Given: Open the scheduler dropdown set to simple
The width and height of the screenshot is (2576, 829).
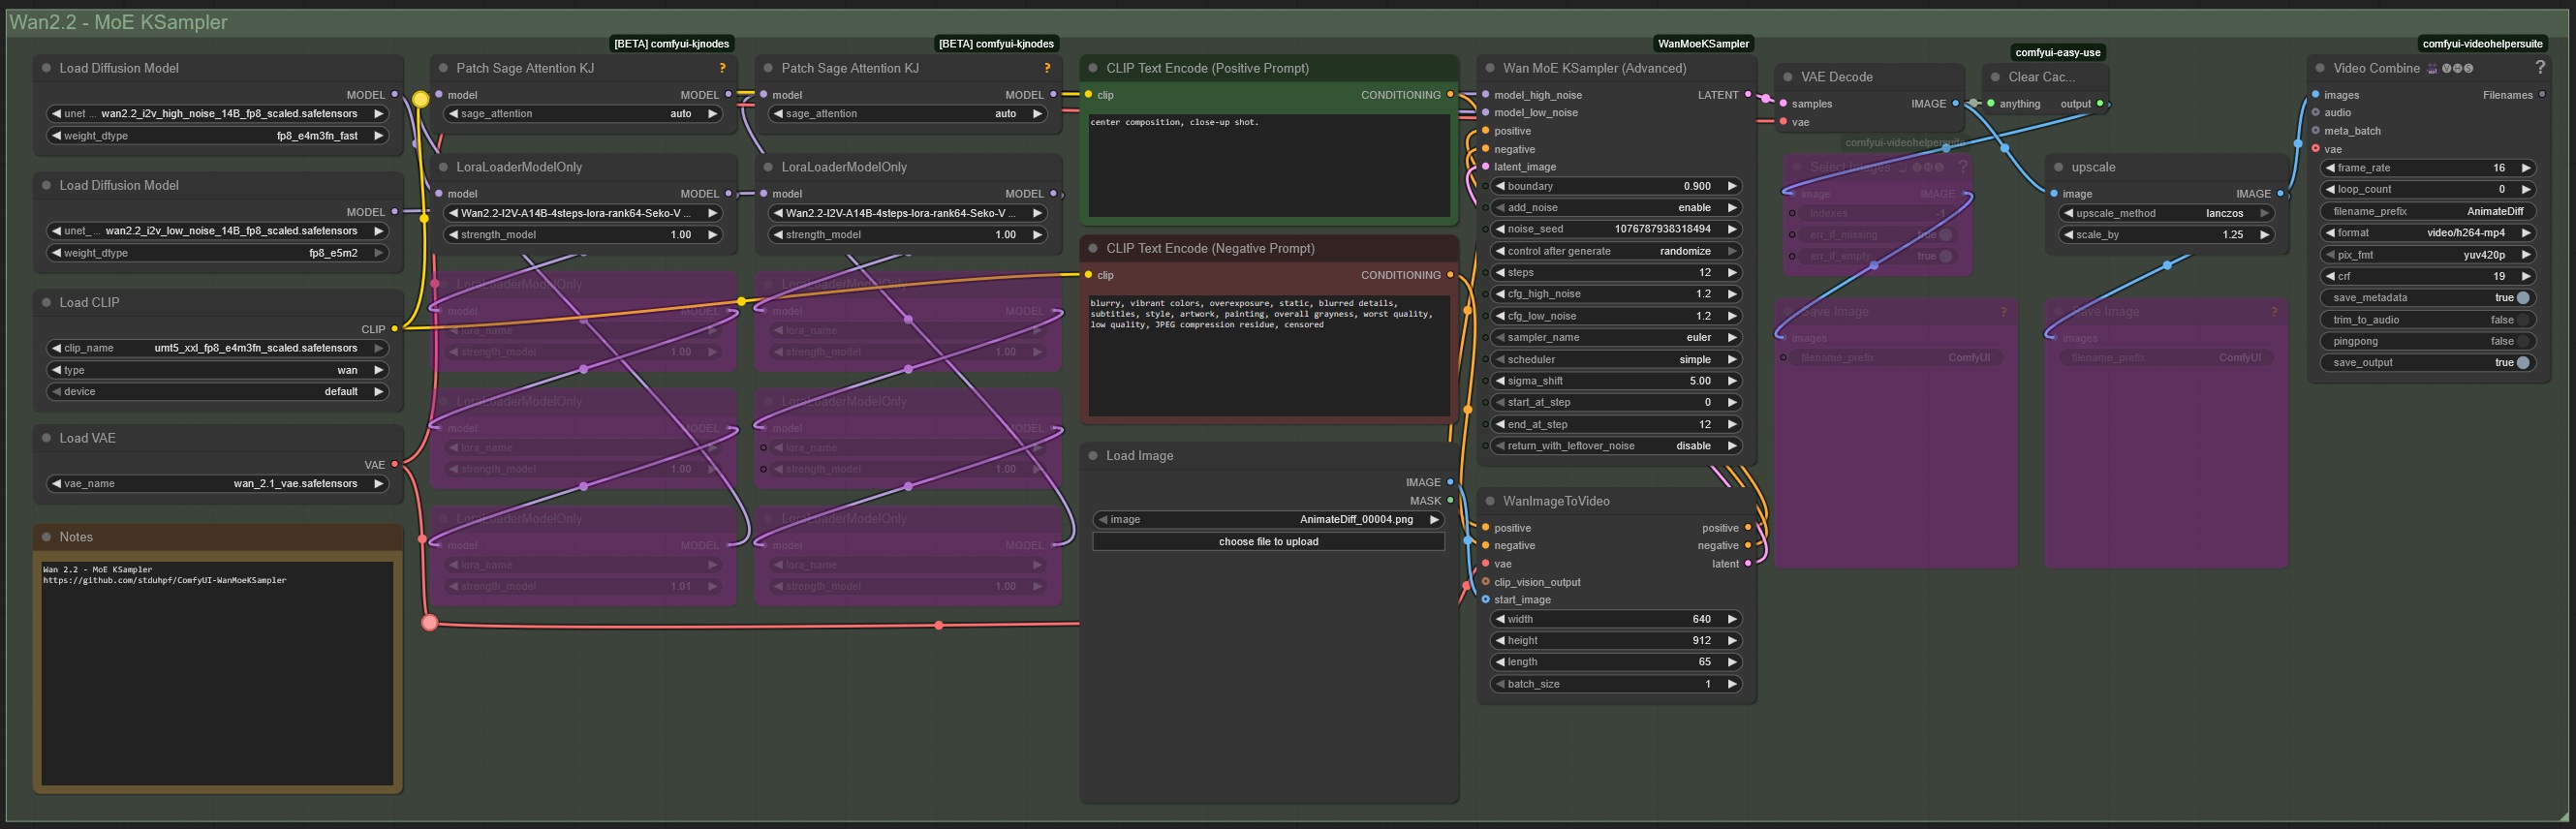Looking at the screenshot, I should [x=1614, y=360].
